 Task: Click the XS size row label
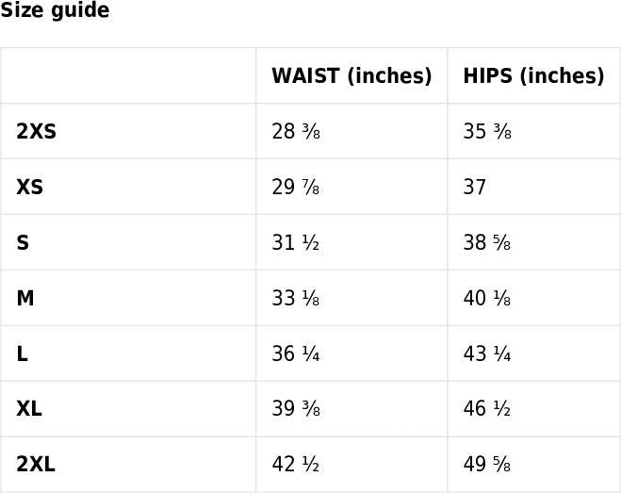coord(29,188)
